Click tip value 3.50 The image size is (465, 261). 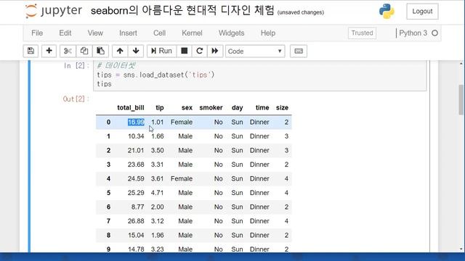[x=158, y=150]
